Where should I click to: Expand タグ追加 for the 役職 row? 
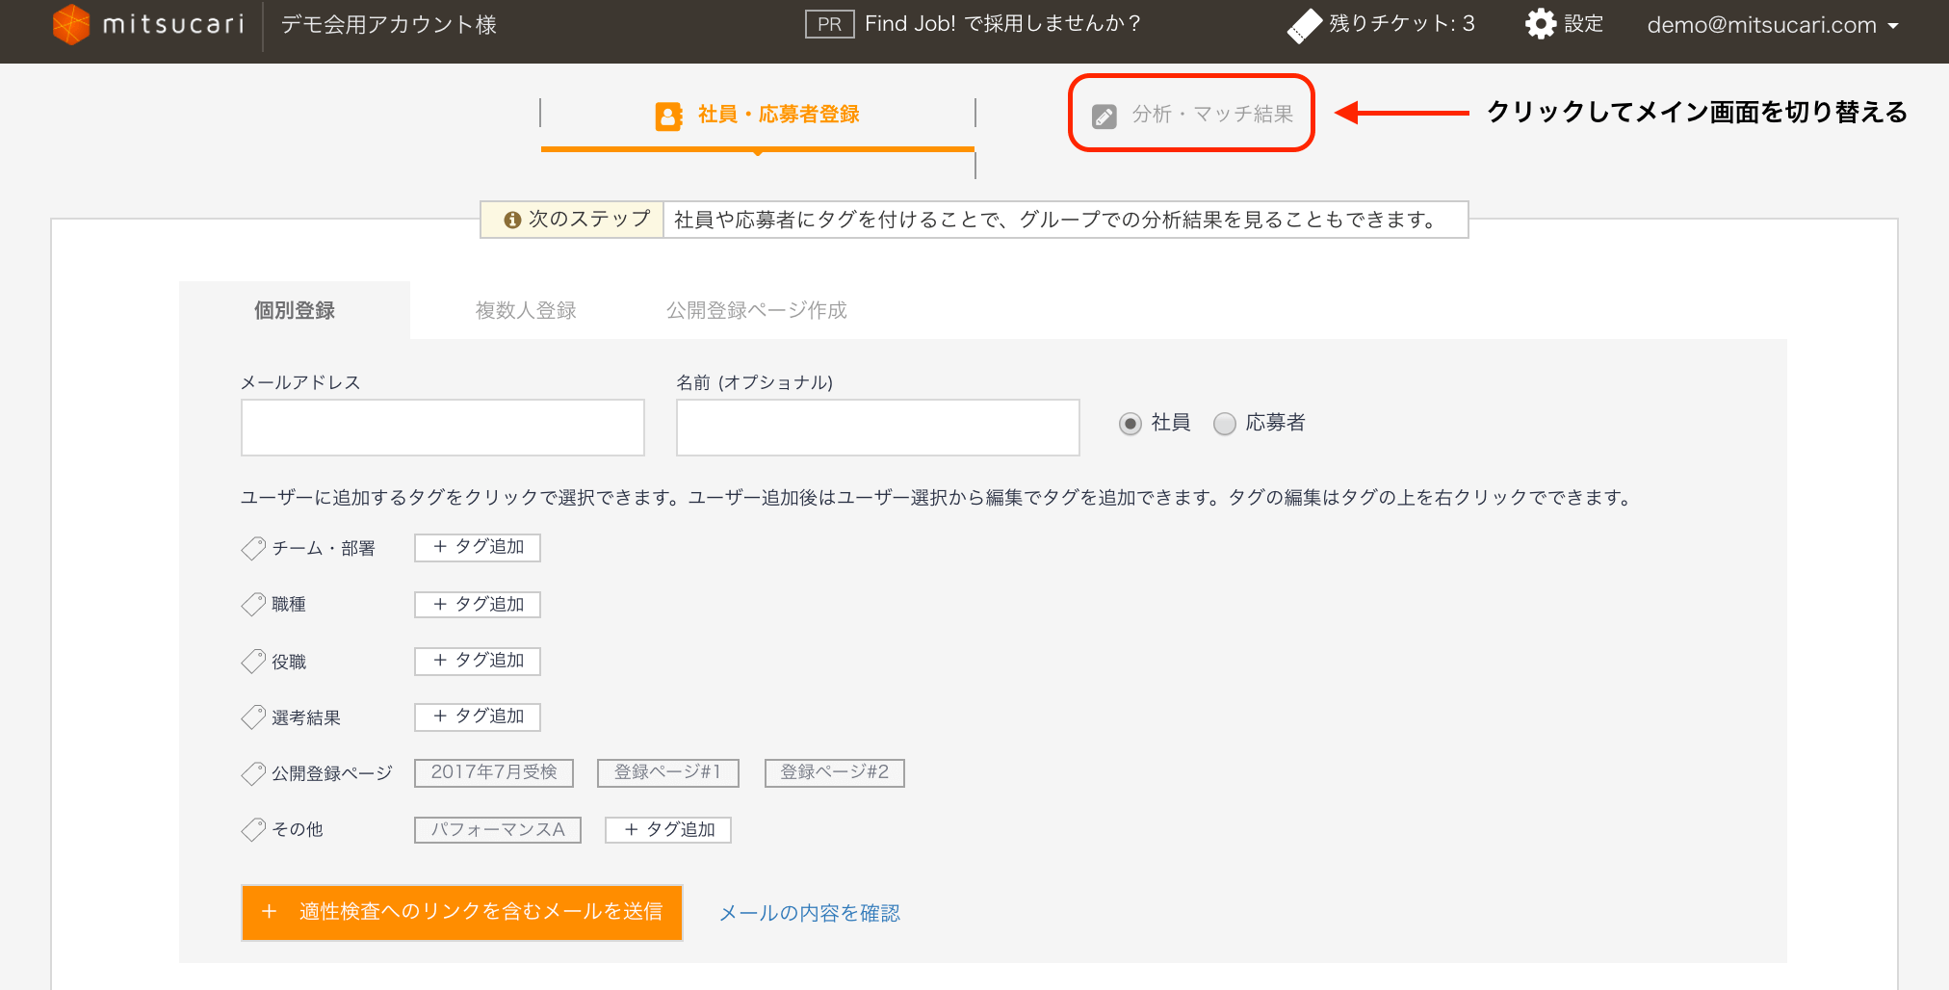478,661
